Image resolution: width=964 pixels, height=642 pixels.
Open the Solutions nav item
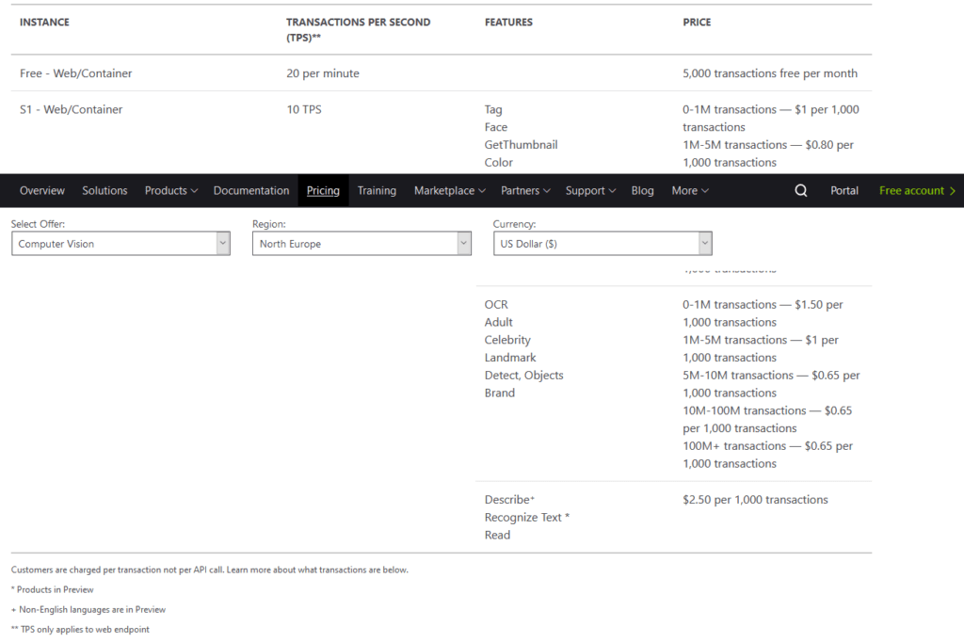tap(104, 190)
